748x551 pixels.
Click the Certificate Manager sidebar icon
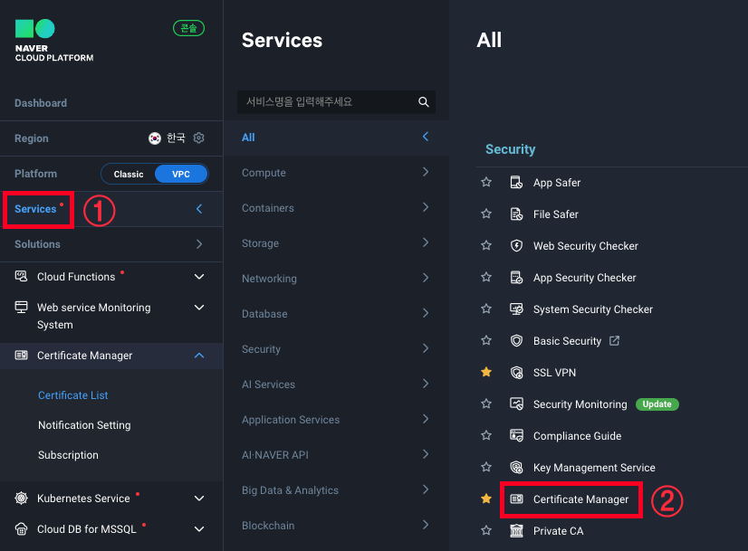[x=21, y=355]
